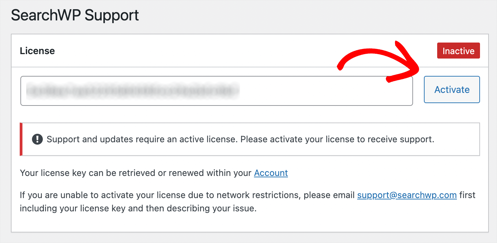Select the License section heading

point(37,51)
